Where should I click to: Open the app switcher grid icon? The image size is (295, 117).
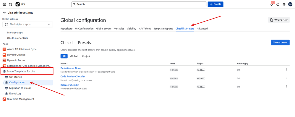click(11, 4)
